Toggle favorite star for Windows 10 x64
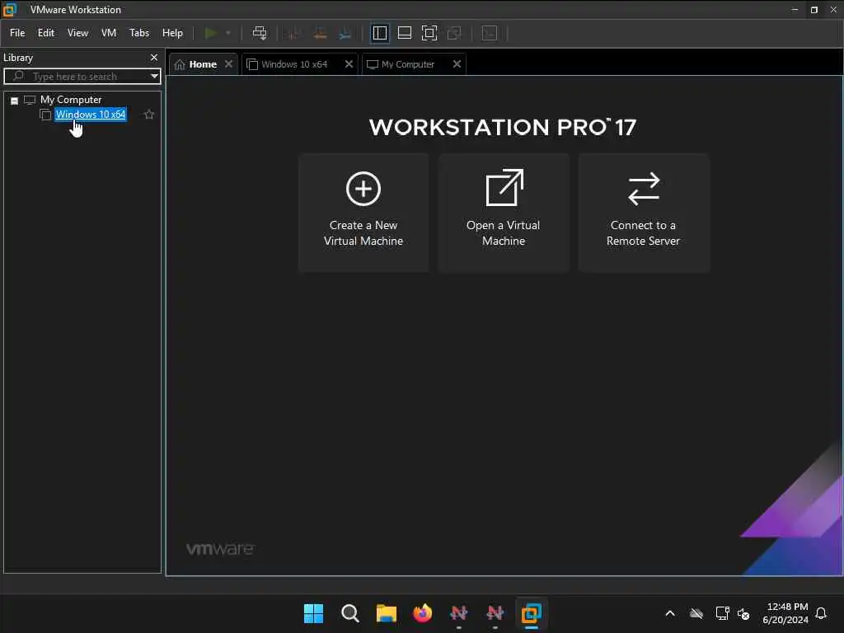Screen dimensions: 844x633 [149, 115]
